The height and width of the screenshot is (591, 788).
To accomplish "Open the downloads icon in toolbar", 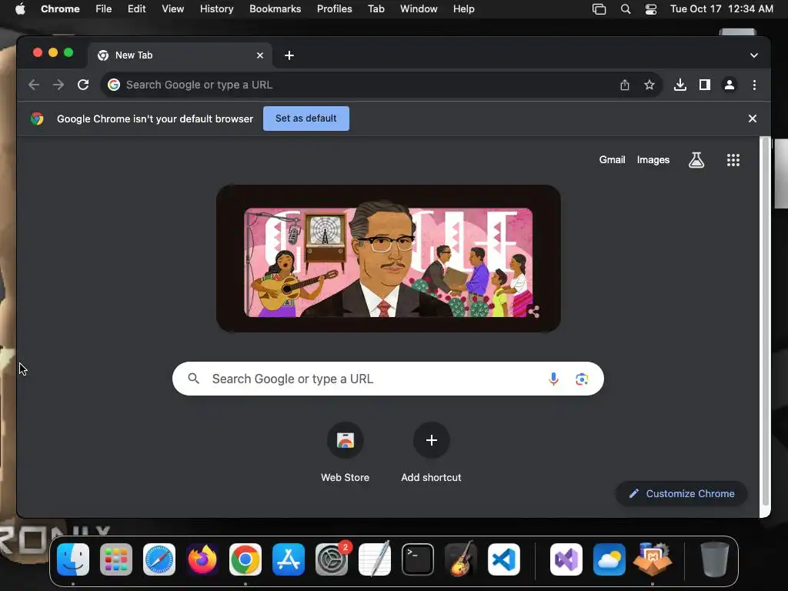I will 680,85.
